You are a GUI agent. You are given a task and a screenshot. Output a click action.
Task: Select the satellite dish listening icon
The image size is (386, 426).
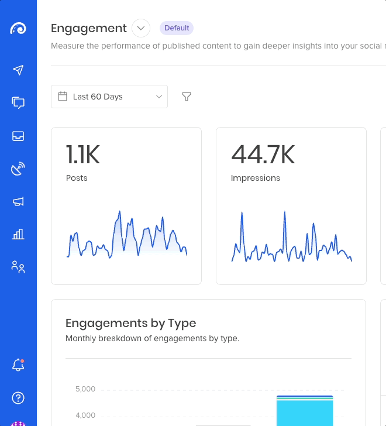(18, 169)
